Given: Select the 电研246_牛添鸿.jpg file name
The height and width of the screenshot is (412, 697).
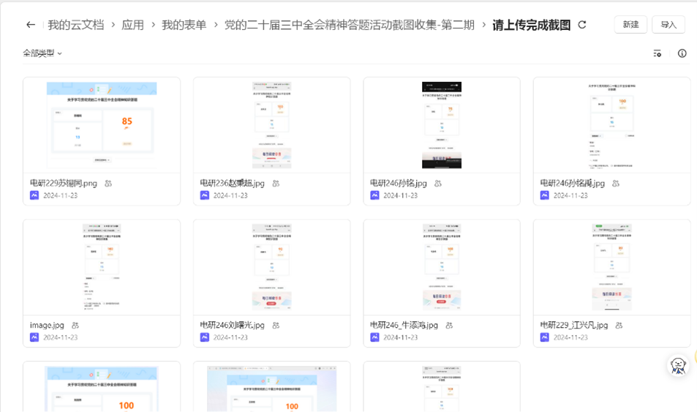Looking at the screenshot, I should tap(404, 326).
